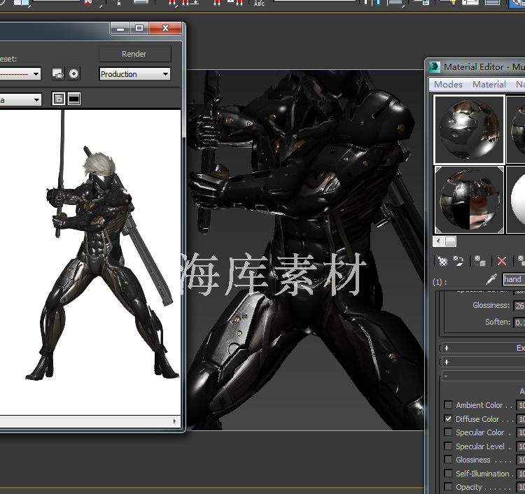Click the 'Glossiness:' label
The image size is (525, 494).
(x=491, y=305)
